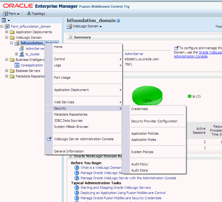Screen dimensions: 222x202
Task: Collapse the WebLogic Domain tree node
Action: [x=7, y=38]
